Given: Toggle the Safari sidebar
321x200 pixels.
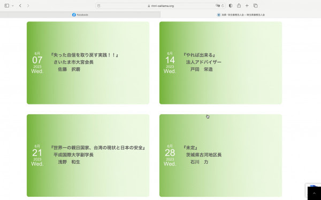Looking at the screenshot, I should pyautogui.click(x=7, y=6).
